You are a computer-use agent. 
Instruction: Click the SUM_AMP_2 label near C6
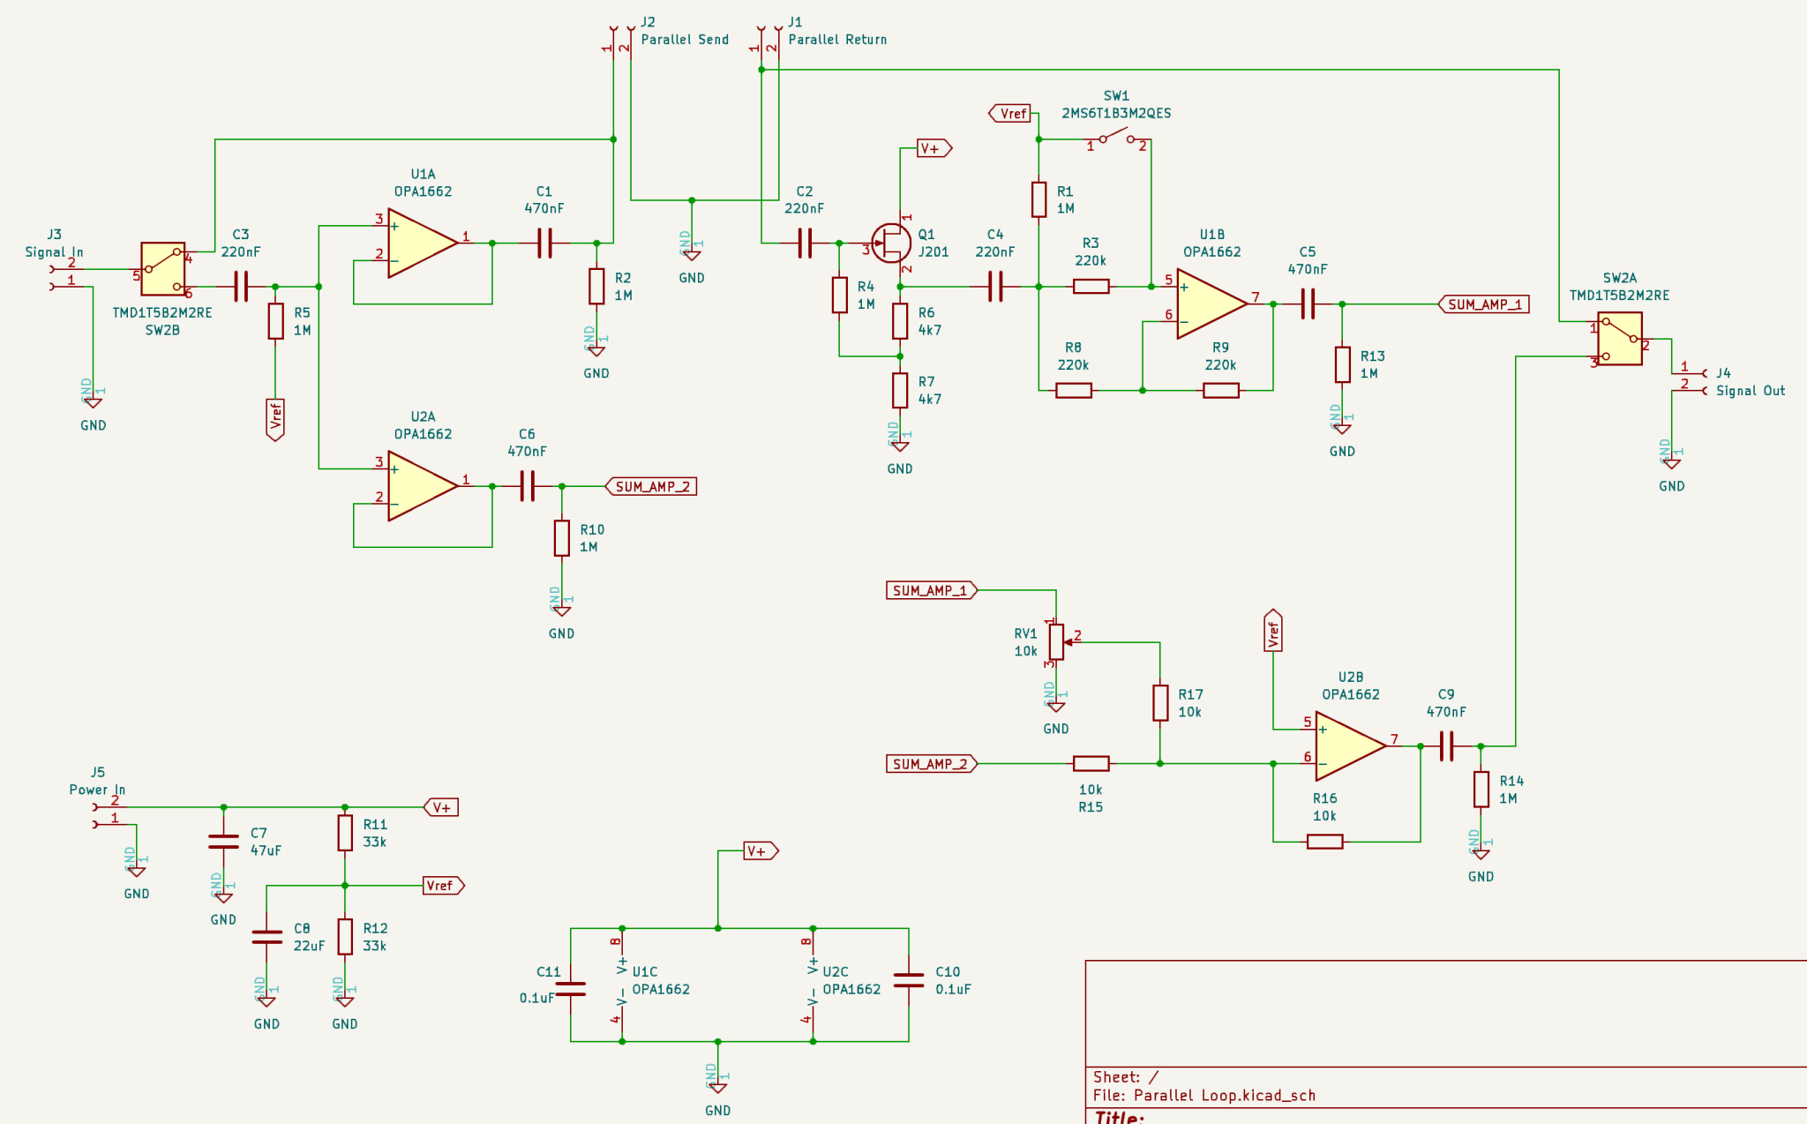coord(651,486)
